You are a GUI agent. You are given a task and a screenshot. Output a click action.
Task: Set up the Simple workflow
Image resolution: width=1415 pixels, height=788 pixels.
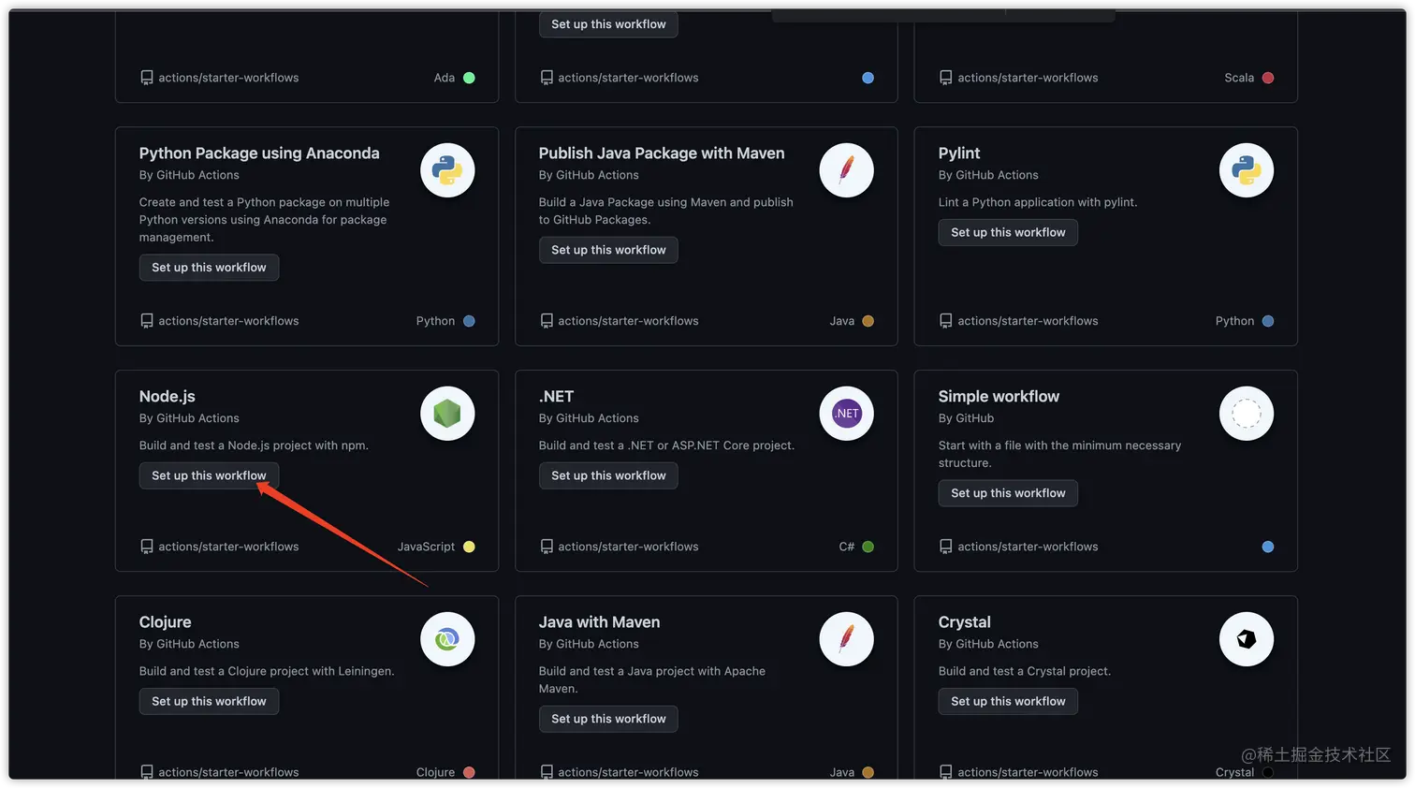tap(1007, 493)
